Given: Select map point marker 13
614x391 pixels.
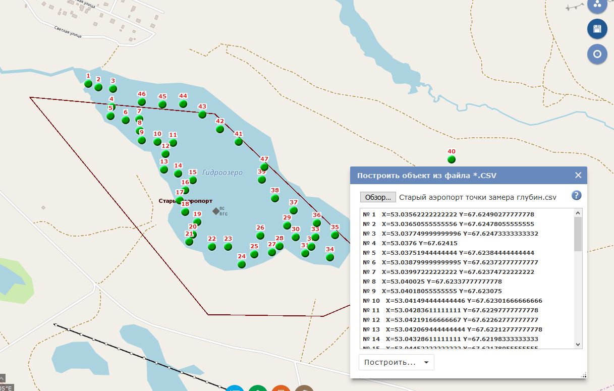Looking at the screenshot, I should tap(164, 170).
